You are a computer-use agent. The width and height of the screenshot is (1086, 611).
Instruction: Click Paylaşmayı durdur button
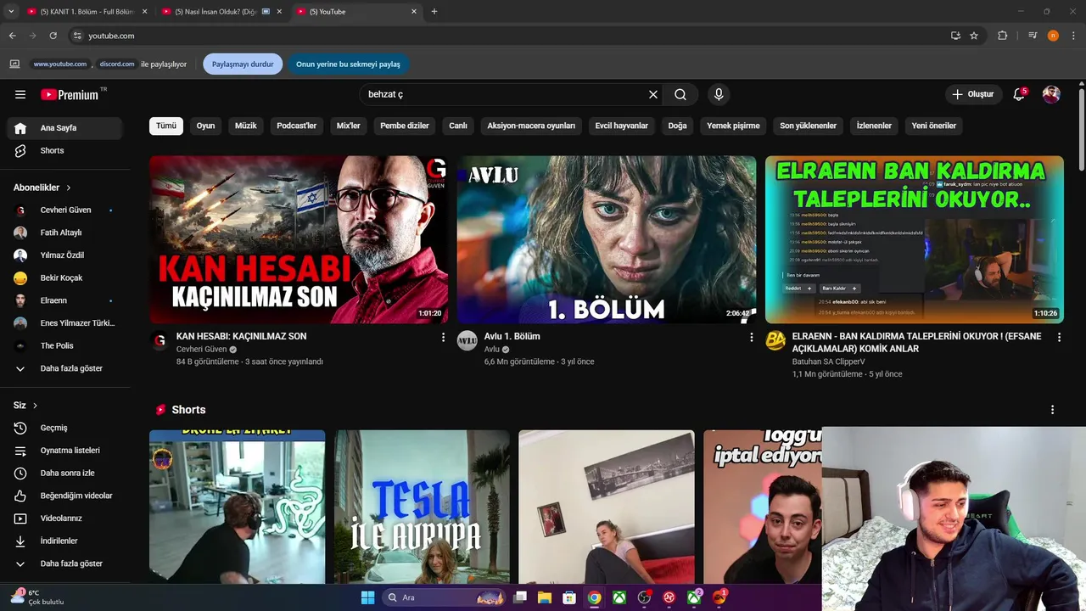click(243, 64)
